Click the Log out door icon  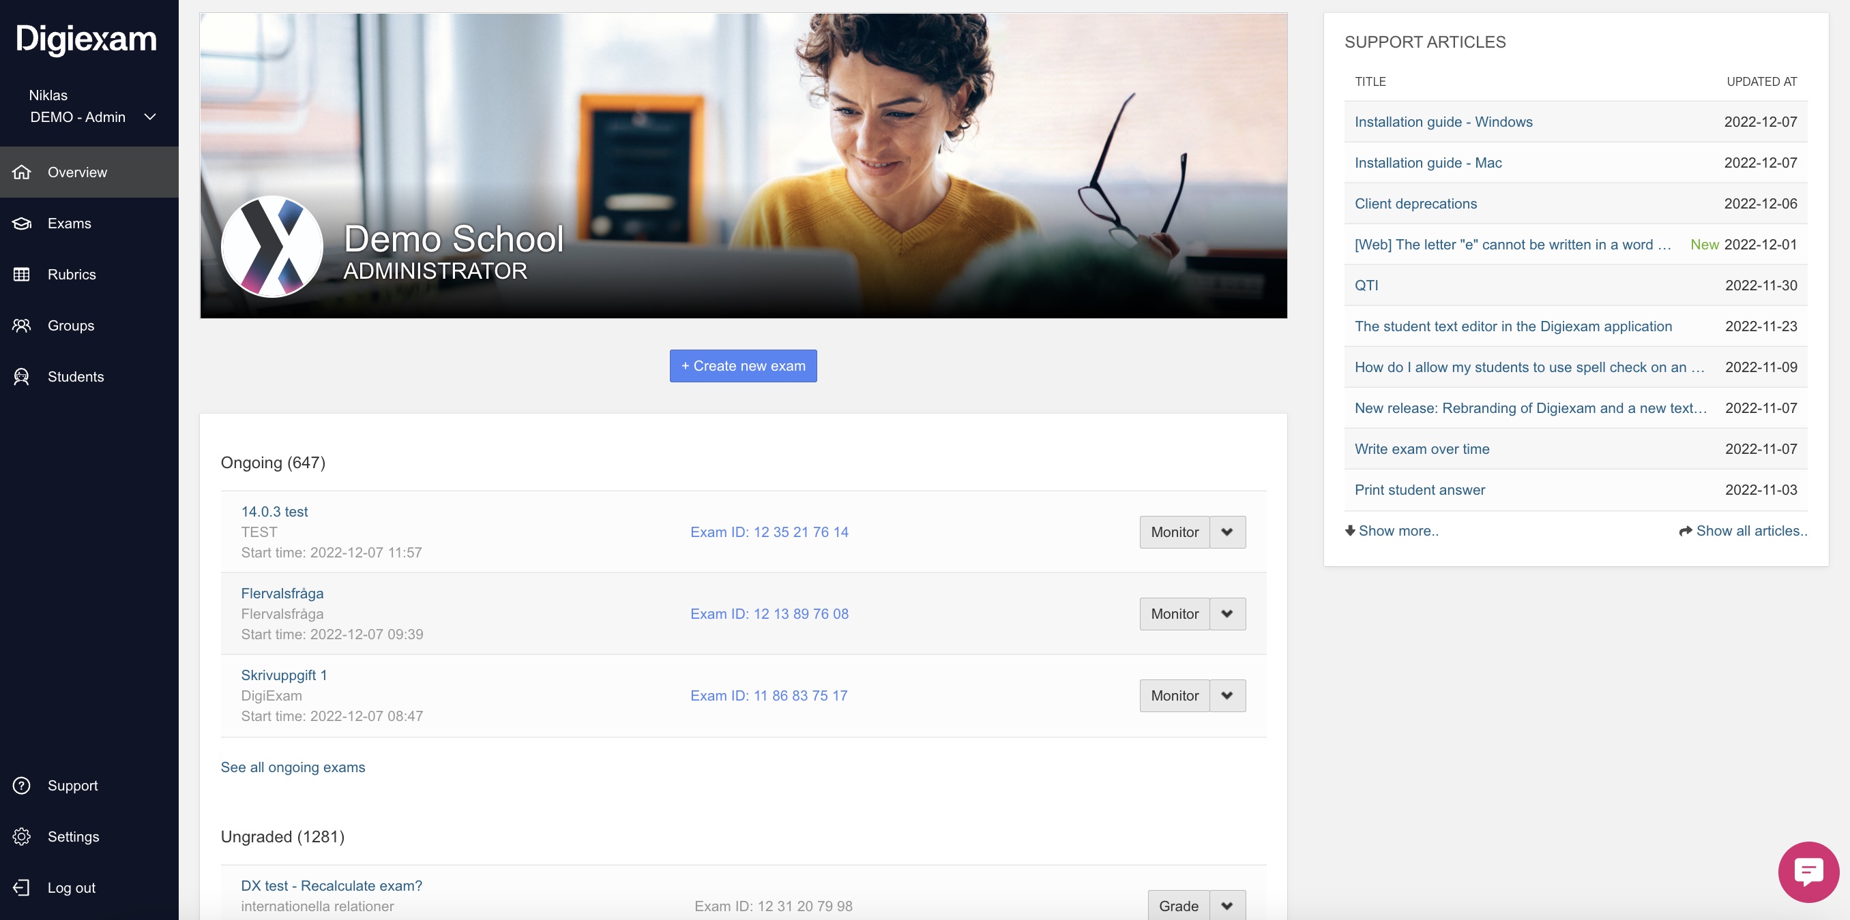22,888
